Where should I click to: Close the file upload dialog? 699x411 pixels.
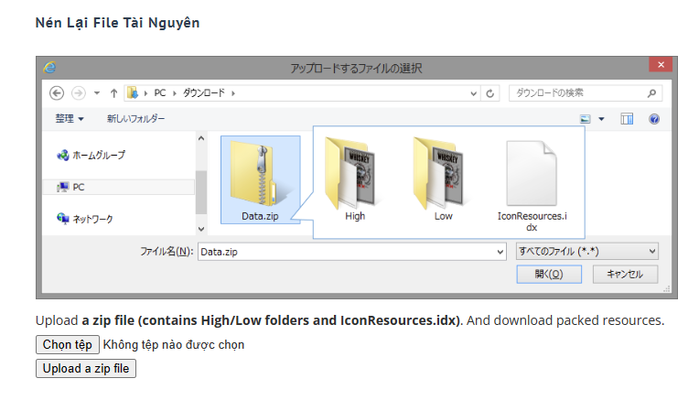[661, 65]
